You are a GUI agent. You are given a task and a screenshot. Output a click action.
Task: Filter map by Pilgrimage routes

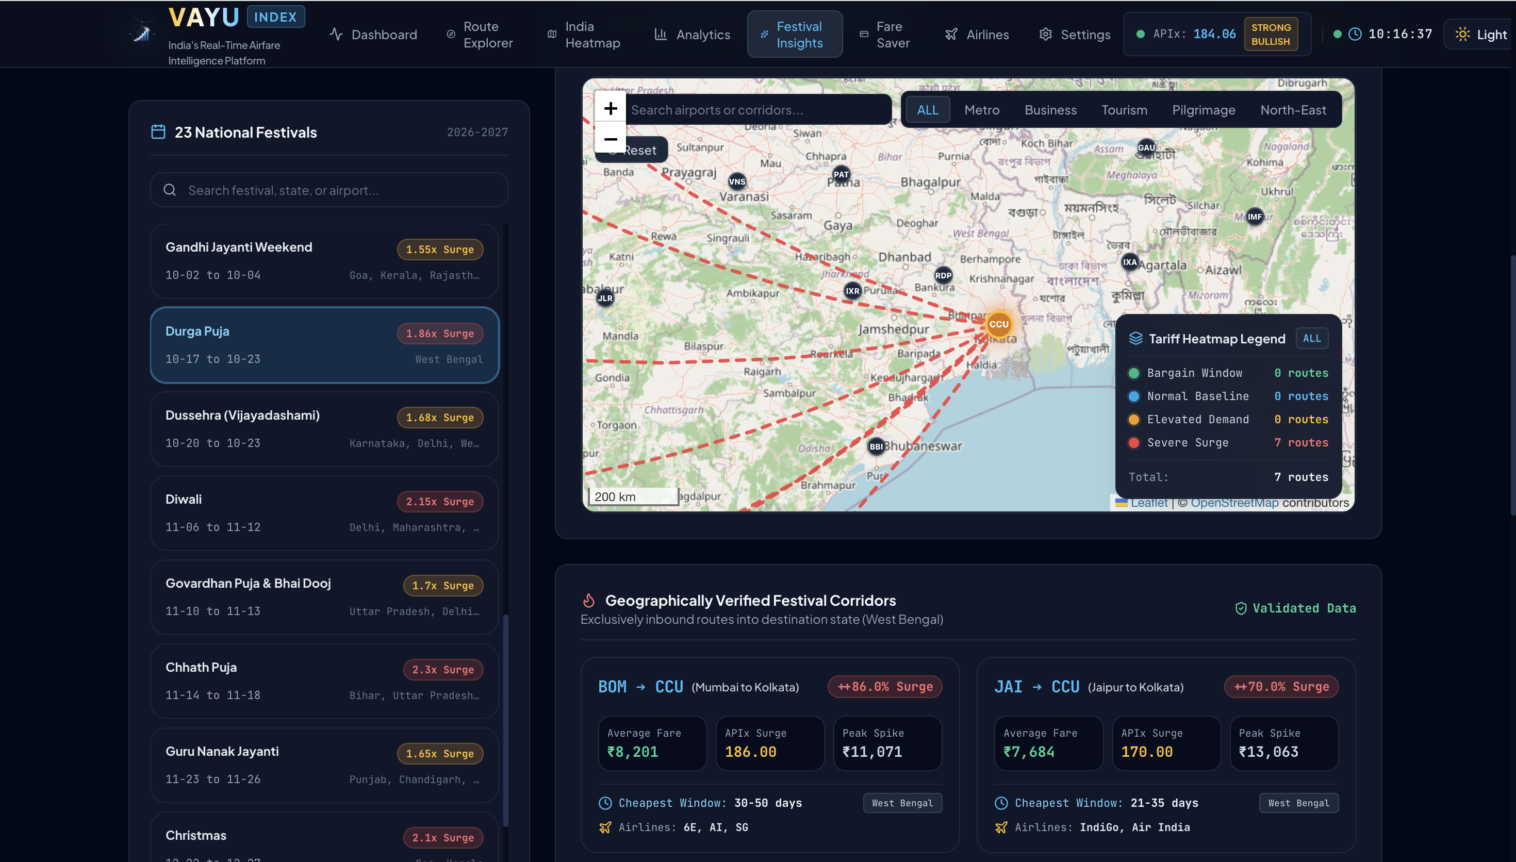pos(1204,109)
